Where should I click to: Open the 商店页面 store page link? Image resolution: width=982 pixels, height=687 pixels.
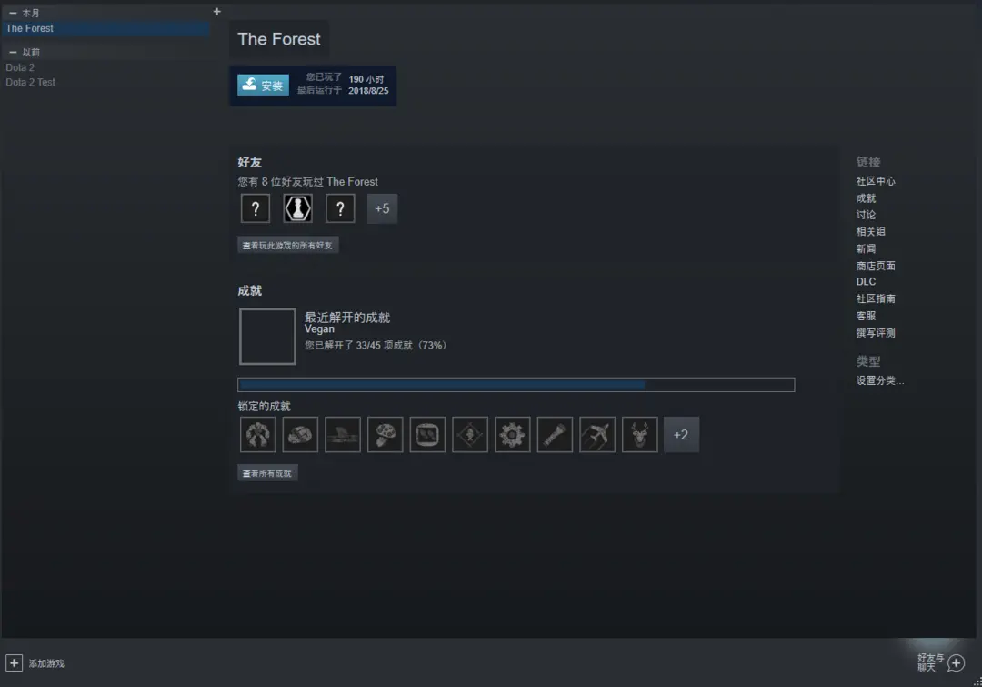click(x=876, y=266)
